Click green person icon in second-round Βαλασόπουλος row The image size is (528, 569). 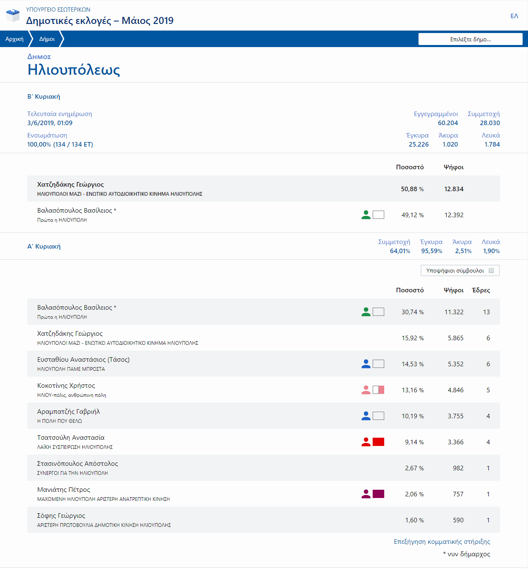click(x=366, y=215)
